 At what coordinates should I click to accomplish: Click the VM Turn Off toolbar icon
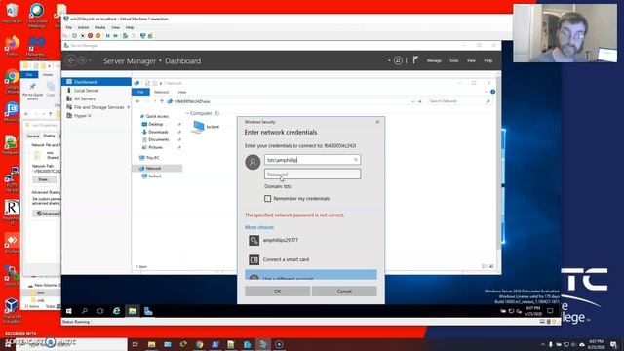[82, 36]
